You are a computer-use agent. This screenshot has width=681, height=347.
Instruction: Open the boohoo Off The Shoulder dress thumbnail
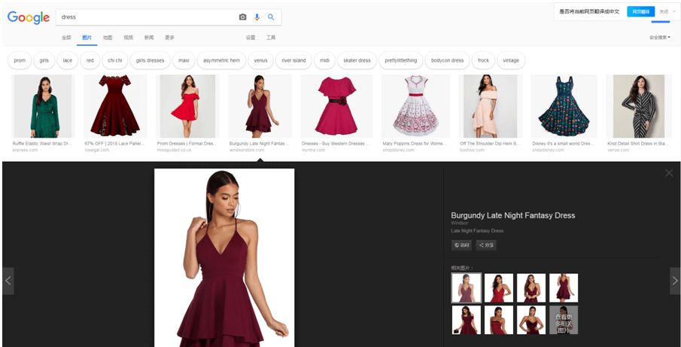click(x=491, y=106)
